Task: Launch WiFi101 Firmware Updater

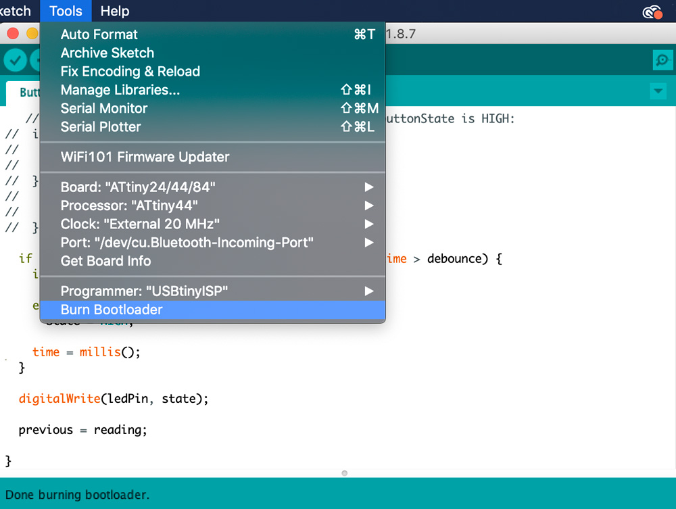Action: coord(212,157)
